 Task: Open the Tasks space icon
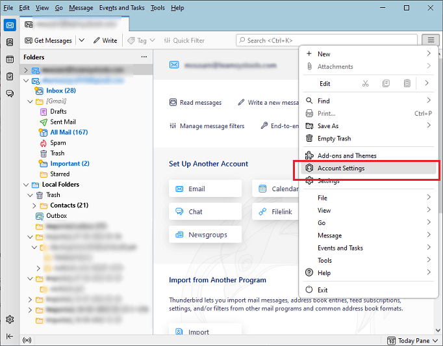[10, 76]
